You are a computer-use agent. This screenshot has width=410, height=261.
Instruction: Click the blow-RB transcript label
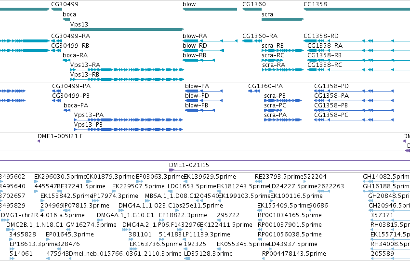pos(194,55)
